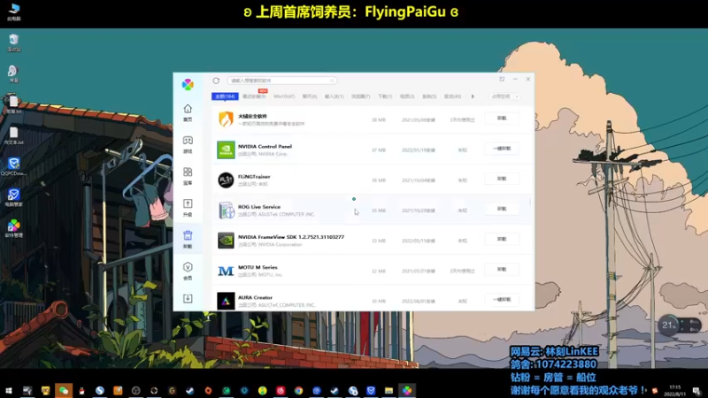Click the magnifier icon in the search box

[x=332, y=80]
